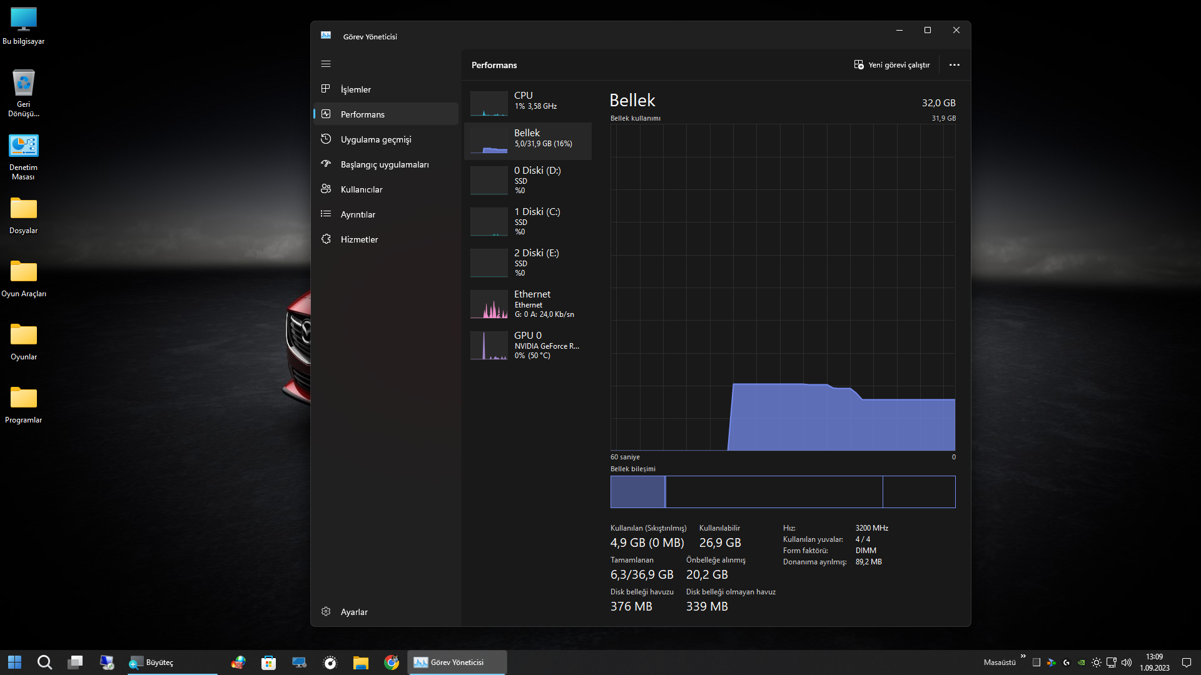Select the Başlangıç uygulamaları startup icon
The image size is (1201, 675).
tap(326, 164)
